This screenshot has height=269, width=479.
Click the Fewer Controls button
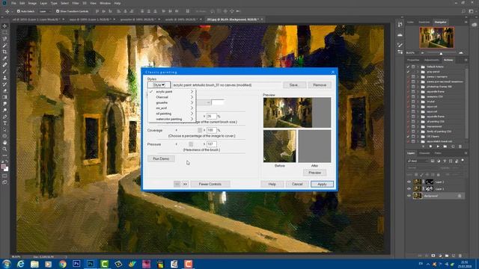point(210,185)
